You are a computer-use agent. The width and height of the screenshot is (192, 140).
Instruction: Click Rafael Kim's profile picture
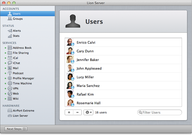[x=70, y=94]
